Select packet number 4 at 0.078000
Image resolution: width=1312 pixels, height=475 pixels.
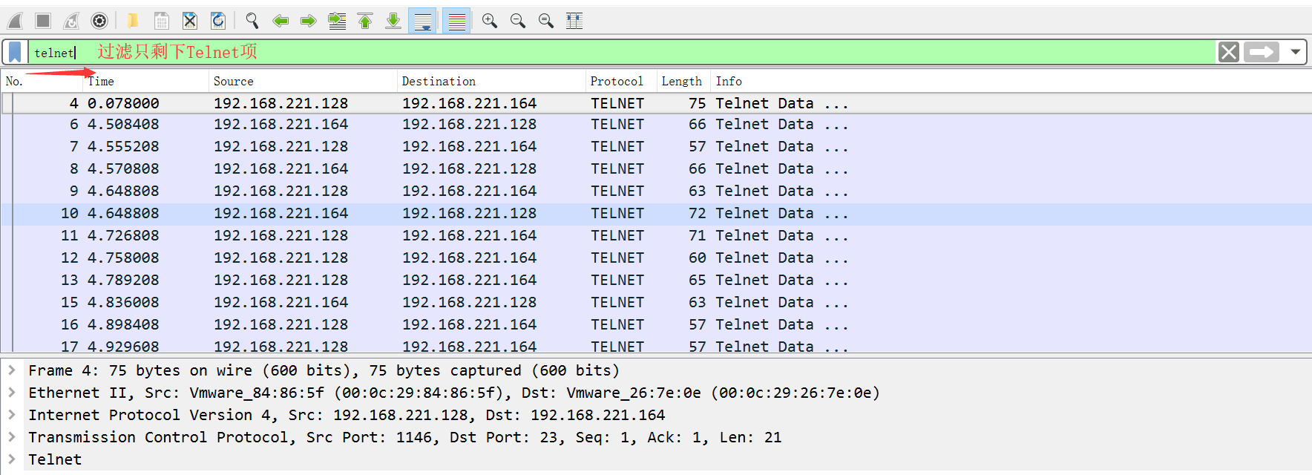click(x=656, y=103)
